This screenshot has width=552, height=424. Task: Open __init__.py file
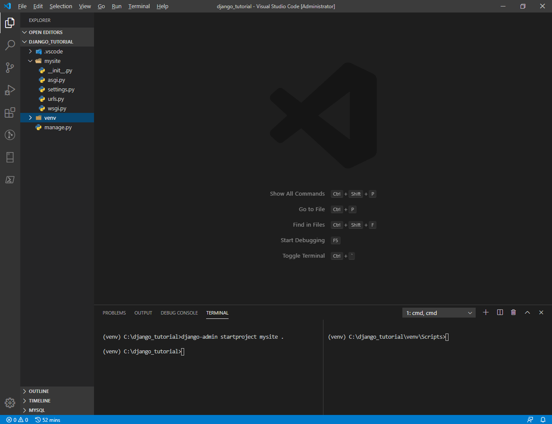[x=57, y=70]
